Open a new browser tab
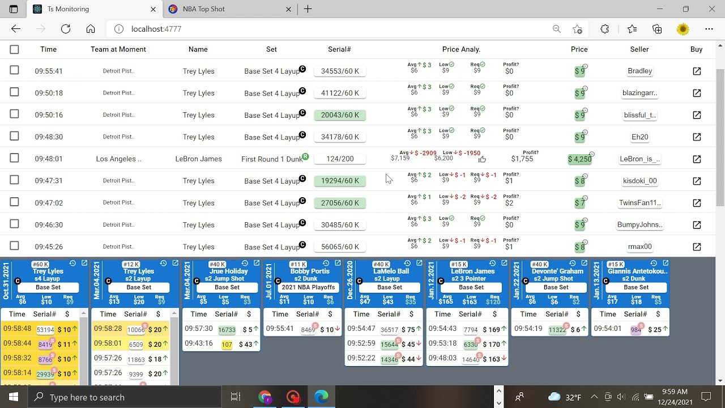This screenshot has height=408, width=725. coord(308,9)
